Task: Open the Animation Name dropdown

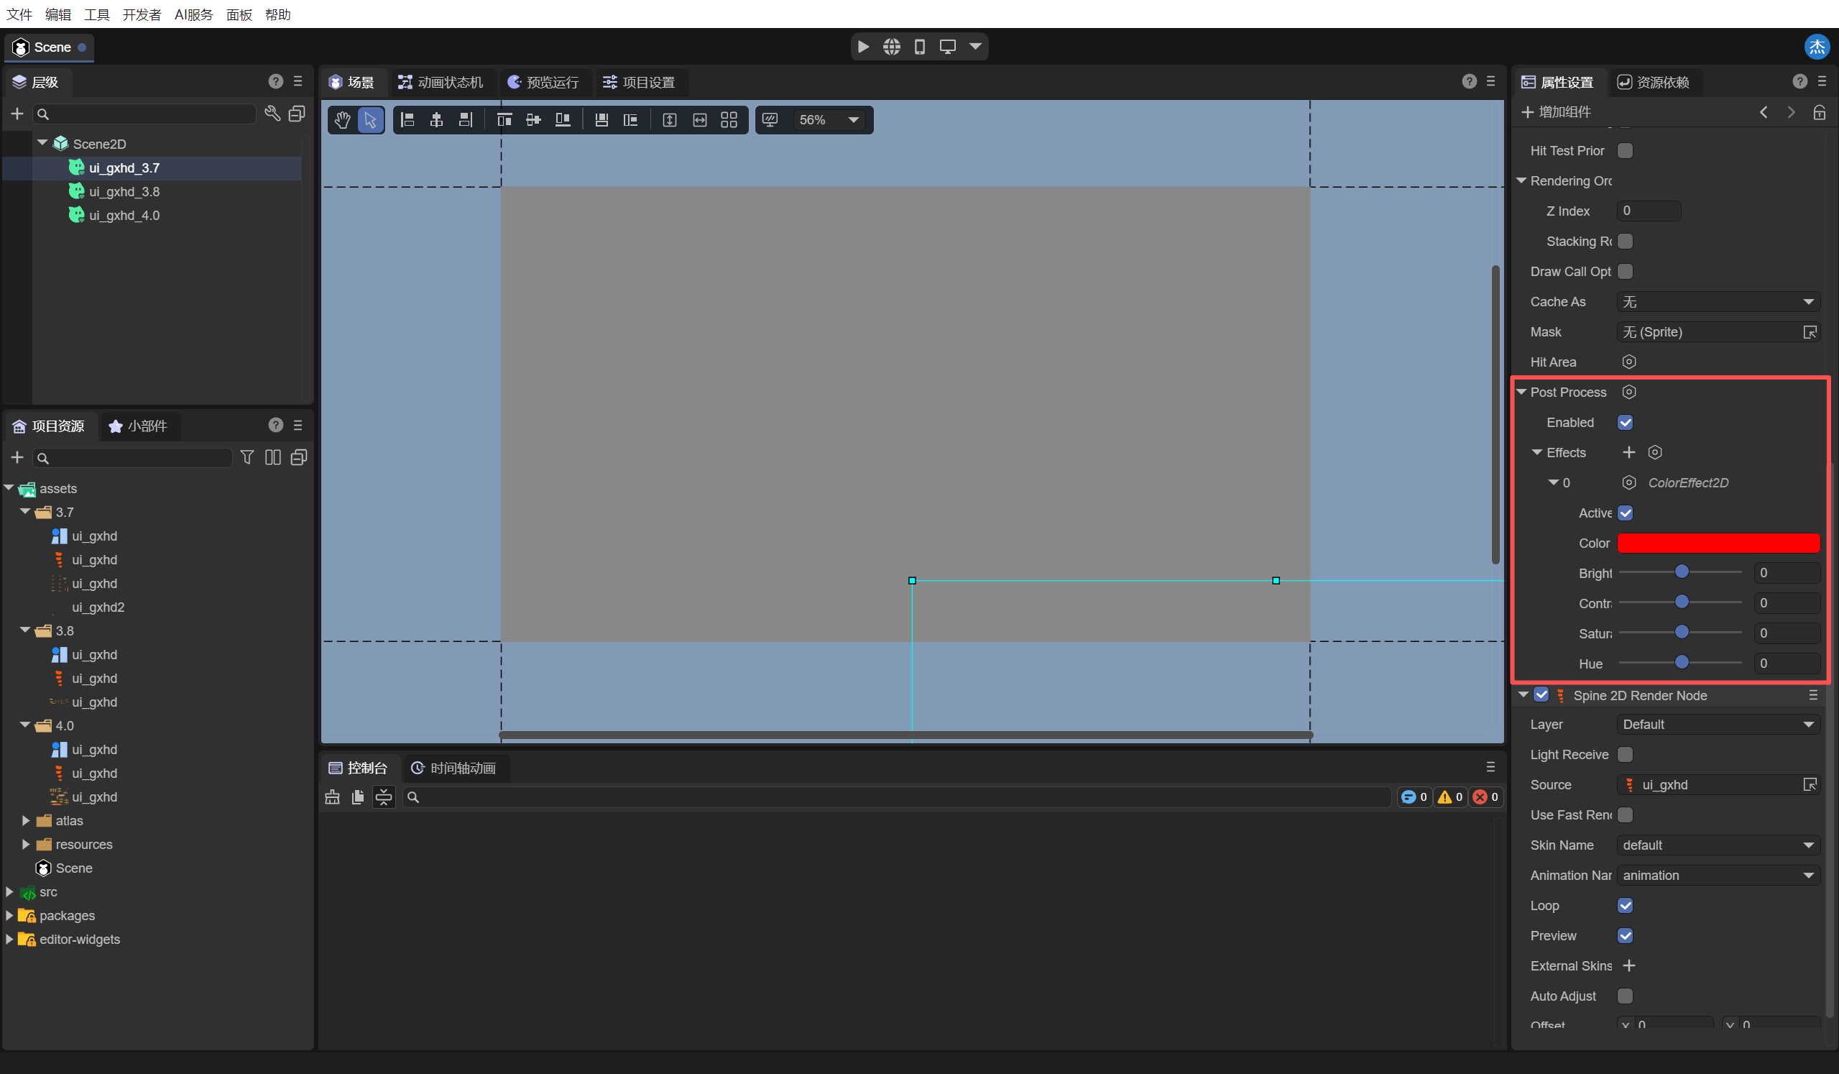Action: (x=1717, y=876)
